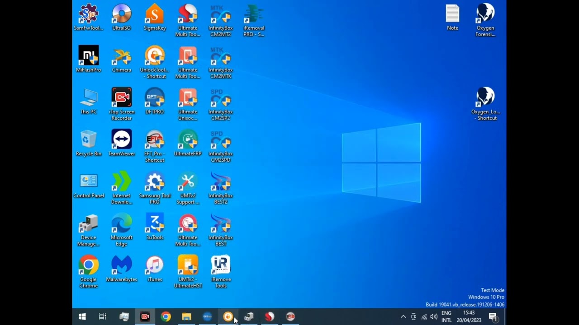The height and width of the screenshot is (325, 579).
Task: Open Task View on the taskbar
Action: click(103, 317)
